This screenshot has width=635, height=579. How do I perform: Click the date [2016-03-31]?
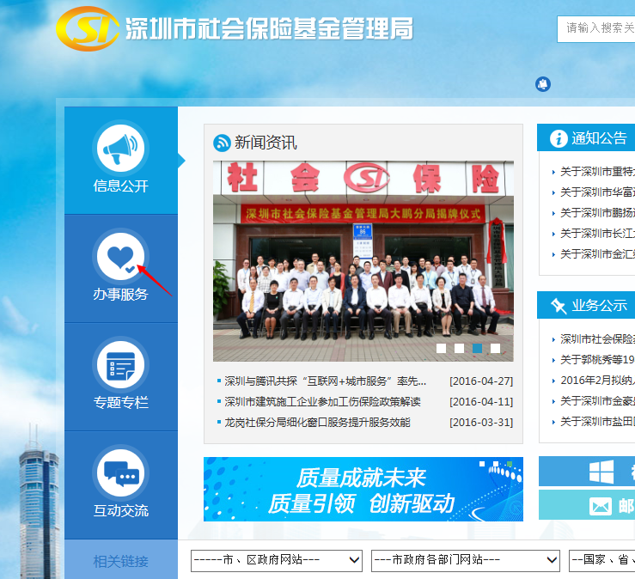[481, 423]
